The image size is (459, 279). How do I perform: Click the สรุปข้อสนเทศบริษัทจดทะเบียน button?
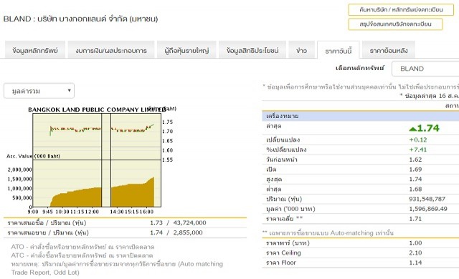tap(395, 24)
